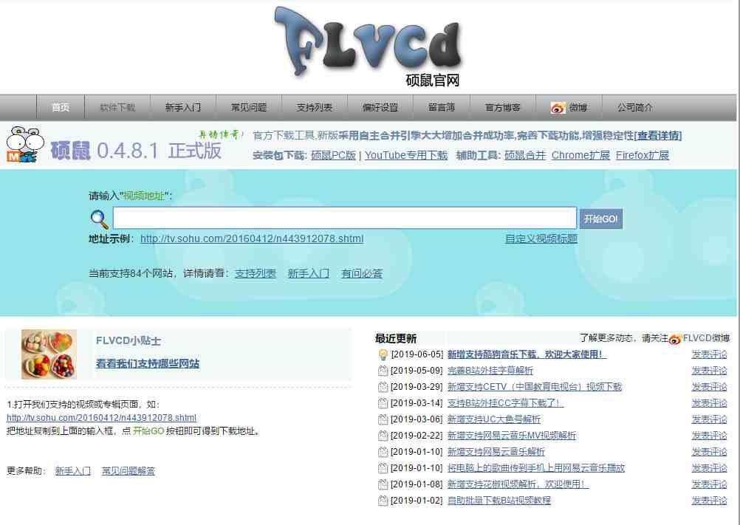Open the 新手入门 link under 更多帮助
Screen dimensions: 740x525
(72, 471)
